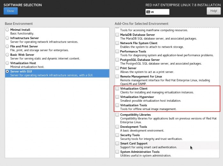This screenshot has width=223, height=166.
Task: Enable Remote Management for Linux checkbox
Action: [117, 76]
